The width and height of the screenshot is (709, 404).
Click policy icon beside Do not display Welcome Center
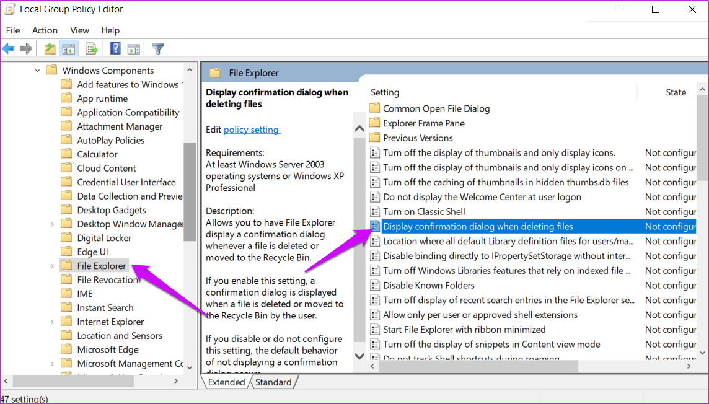(375, 197)
